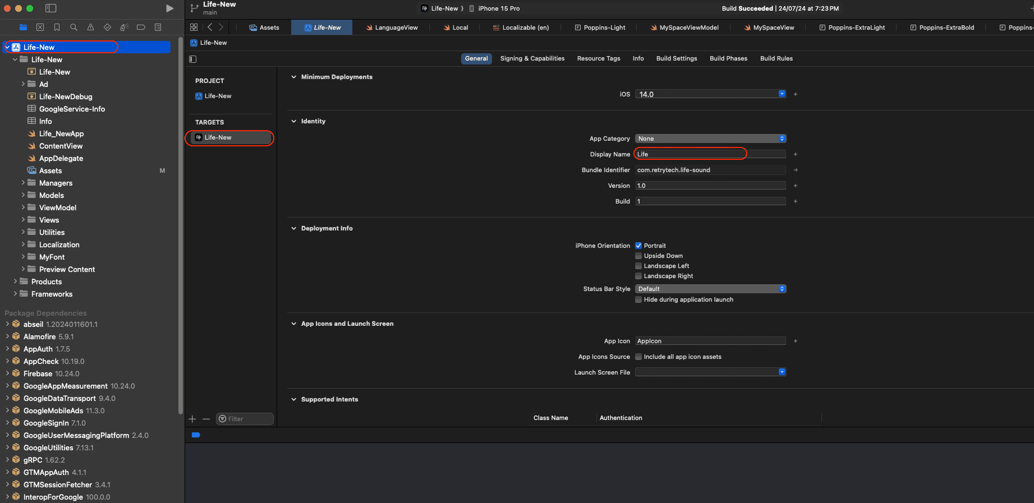This screenshot has width=1034, height=503.
Task: Enable the Landscape Left orientation
Action: (x=638, y=266)
